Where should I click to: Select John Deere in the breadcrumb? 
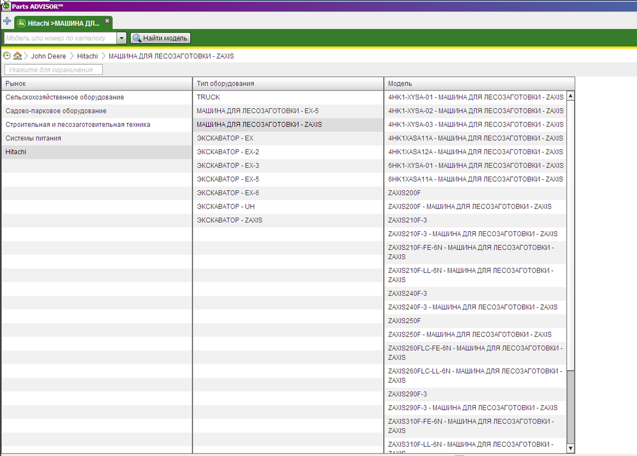point(48,56)
